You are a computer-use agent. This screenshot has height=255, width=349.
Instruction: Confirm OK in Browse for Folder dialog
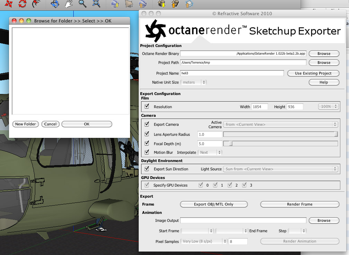tap(86, 124)
